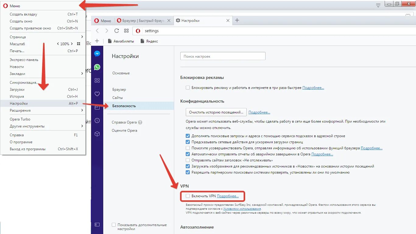Open extensions cube icon in sidebar
Viewport: 416px width, 234px height.
coord(97,134)
